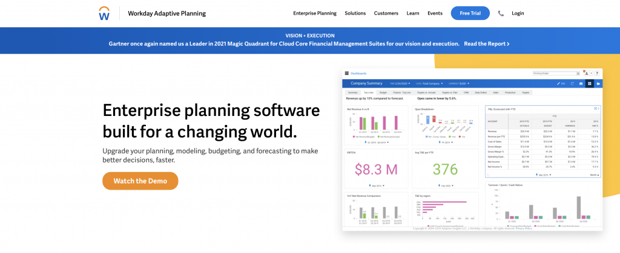This screenshot has width=620, height=253.
Task: Click the $8.3 M EBITDA value
Action: pos(376,169)
